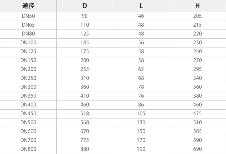Select the H column header
This screenshot has height=154, width=226.
point(197,6)
